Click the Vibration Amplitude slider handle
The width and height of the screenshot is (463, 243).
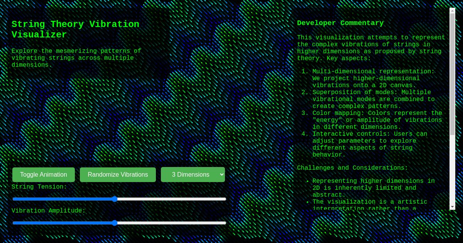point(115,223)
